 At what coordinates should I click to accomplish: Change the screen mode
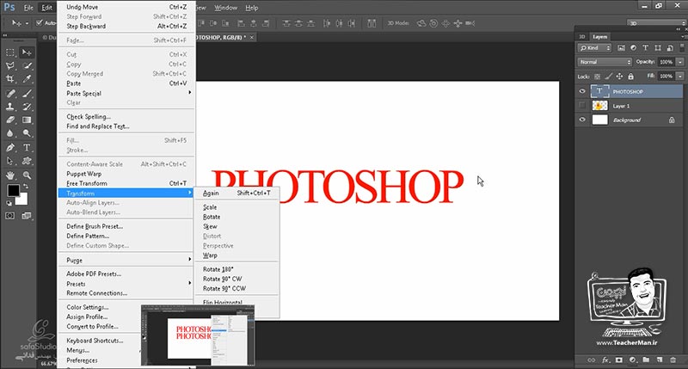[27, 216]
